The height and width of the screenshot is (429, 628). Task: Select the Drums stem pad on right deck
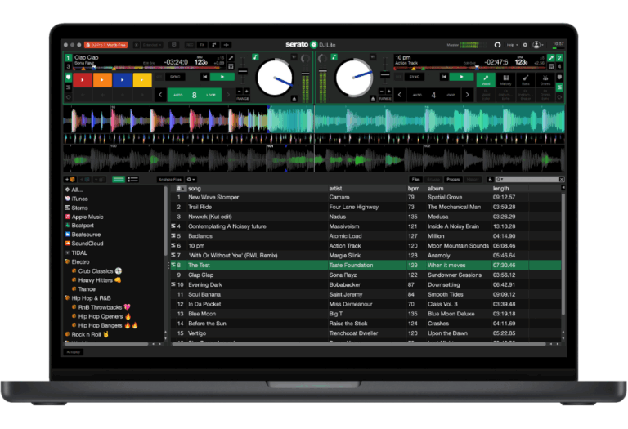click(545, 79)
